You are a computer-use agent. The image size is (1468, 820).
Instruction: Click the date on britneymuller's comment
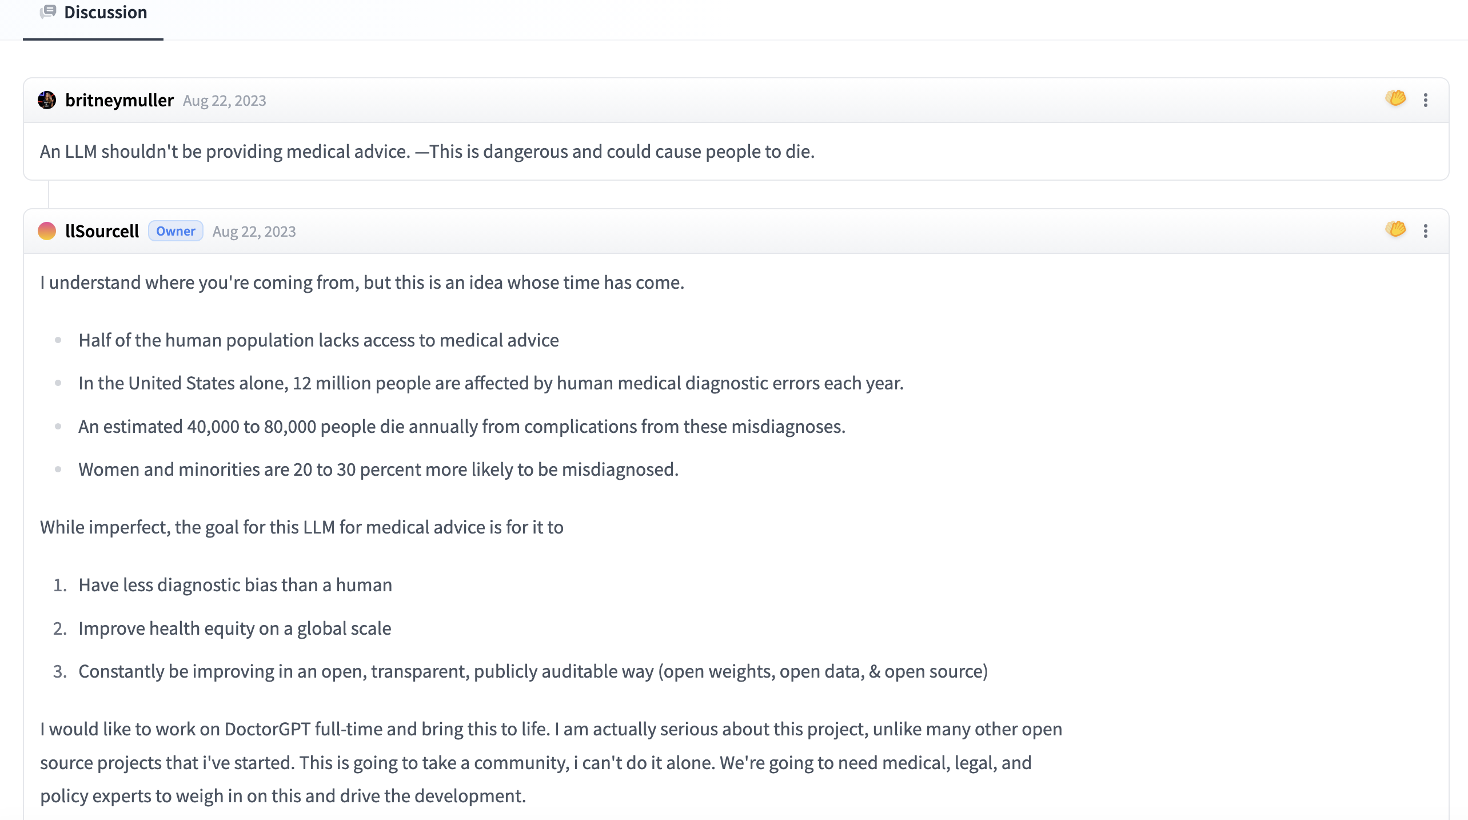[x=224, y=101]
